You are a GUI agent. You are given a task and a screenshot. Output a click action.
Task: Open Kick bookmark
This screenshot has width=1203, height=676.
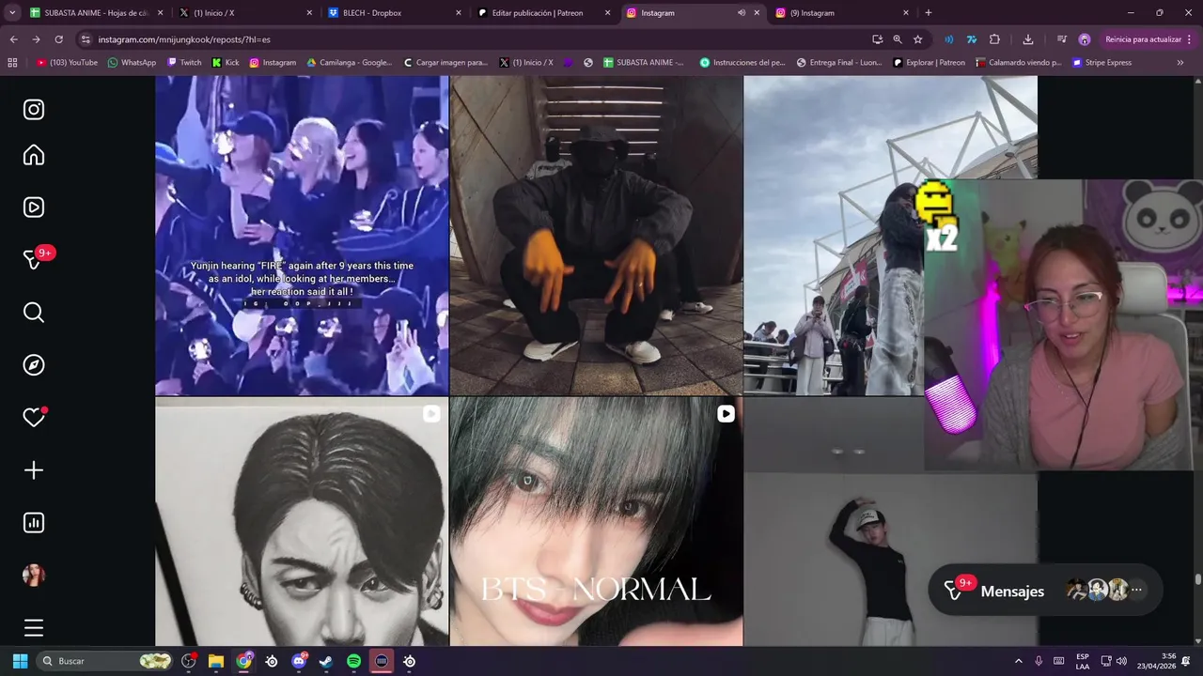pyautogui.click(x=226, y=63)
